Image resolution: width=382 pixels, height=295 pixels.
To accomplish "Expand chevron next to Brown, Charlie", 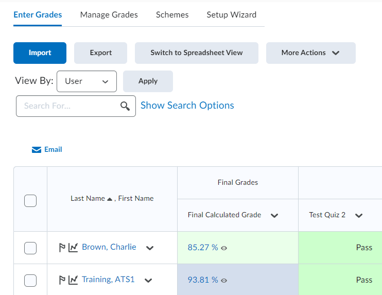I will (x=150, y=248).
